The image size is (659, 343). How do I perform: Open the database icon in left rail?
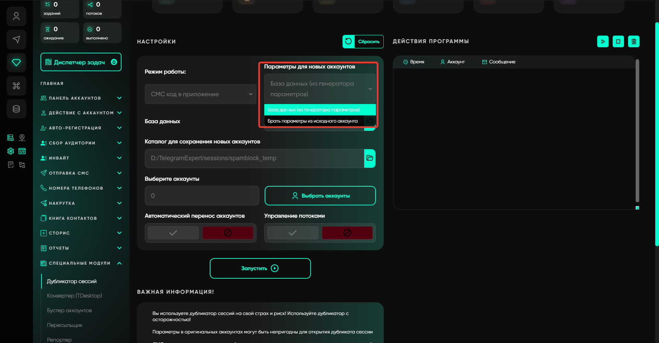16,109
